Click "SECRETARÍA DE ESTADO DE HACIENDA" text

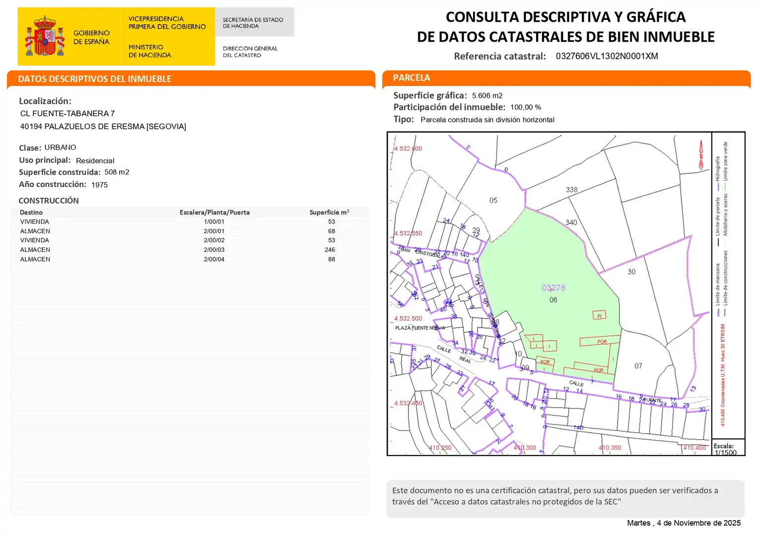(253, 23)
